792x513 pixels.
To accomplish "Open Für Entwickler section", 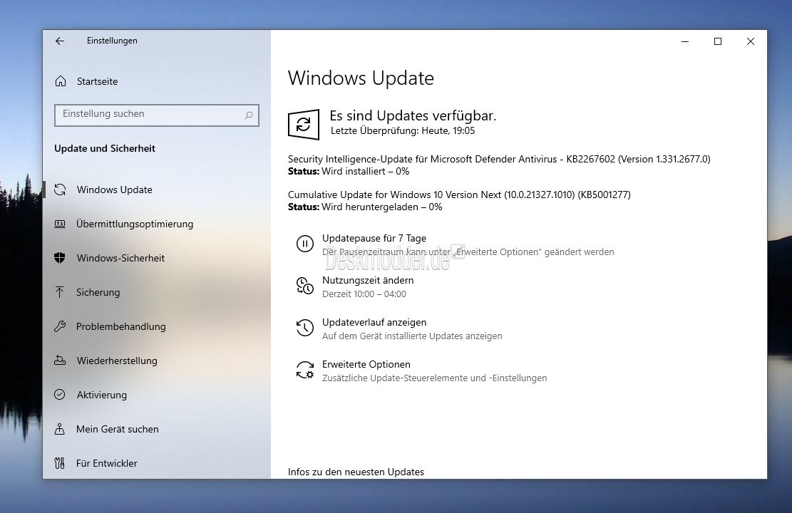I will [106, 463].
